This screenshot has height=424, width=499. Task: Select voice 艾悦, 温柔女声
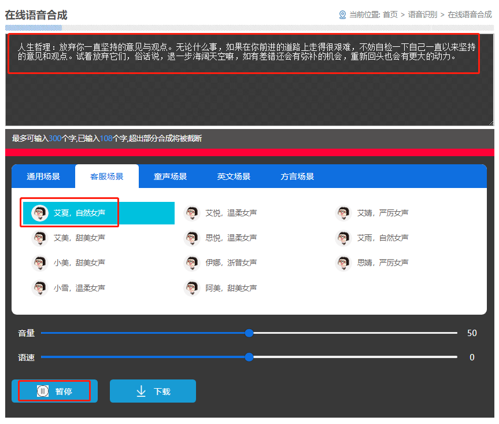click(231, 213)
